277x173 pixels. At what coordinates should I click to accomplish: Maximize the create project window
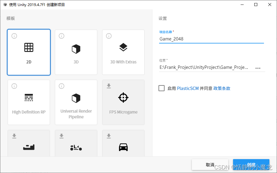(x=255, y=5)
